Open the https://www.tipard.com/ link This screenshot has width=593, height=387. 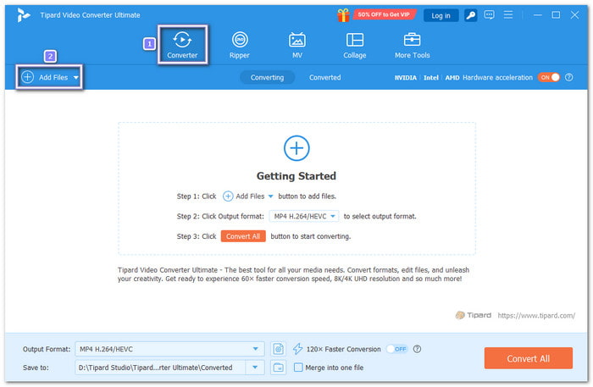pos(536,315)
